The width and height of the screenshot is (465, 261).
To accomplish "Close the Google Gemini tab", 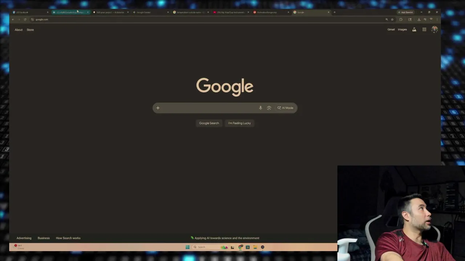I will point(168,12).
